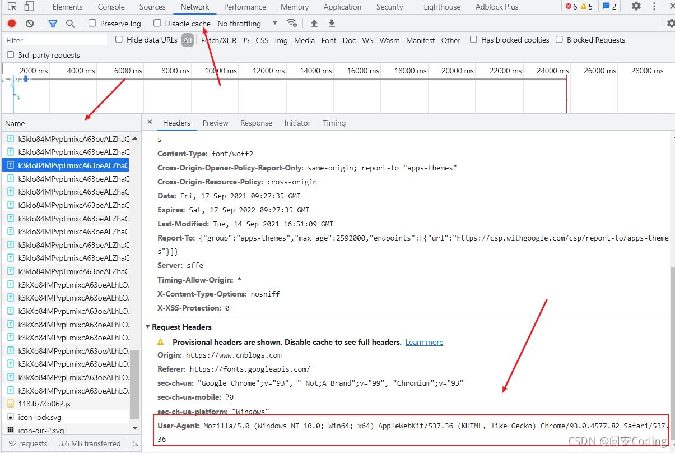Activate the inspect element picker icon
Screen dimensions: 675x453
[x=12, y=7]
